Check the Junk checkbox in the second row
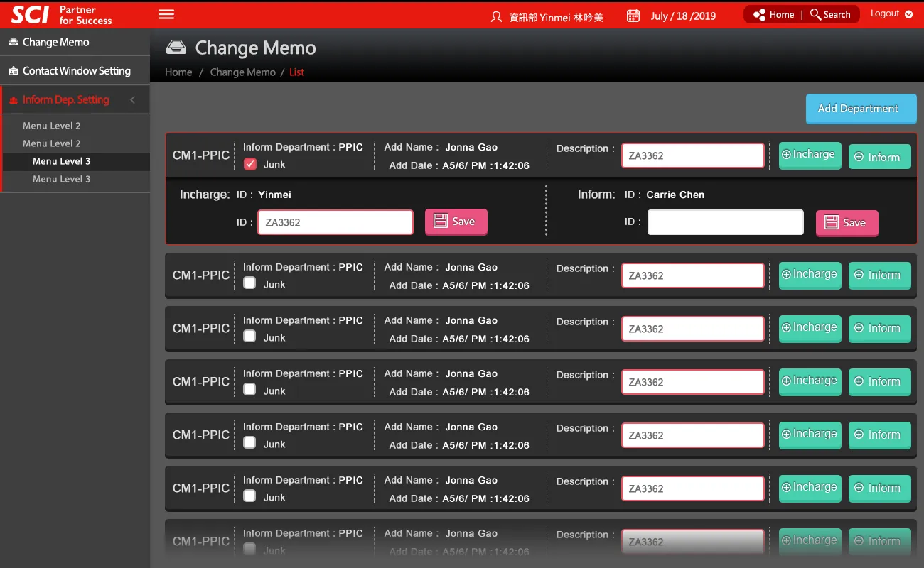 click(249, 283)
